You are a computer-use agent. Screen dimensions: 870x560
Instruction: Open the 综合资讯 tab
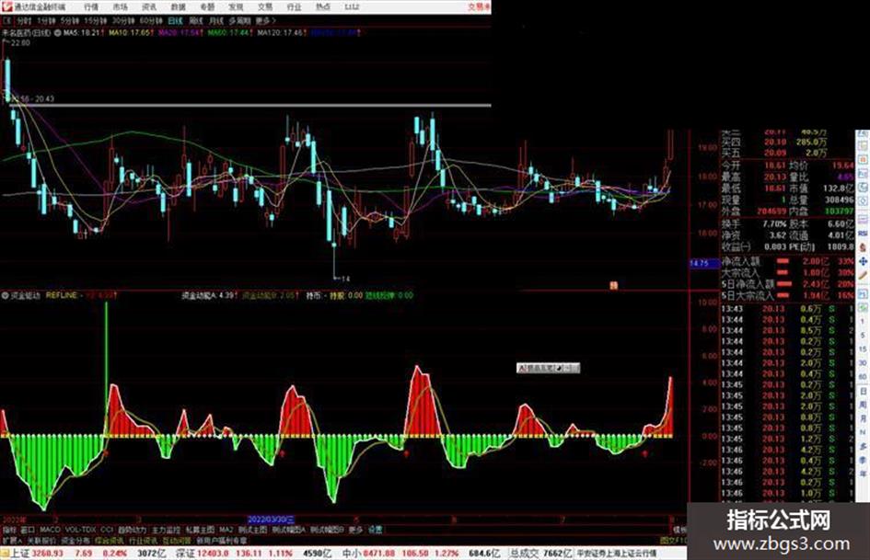click(110, 540)
